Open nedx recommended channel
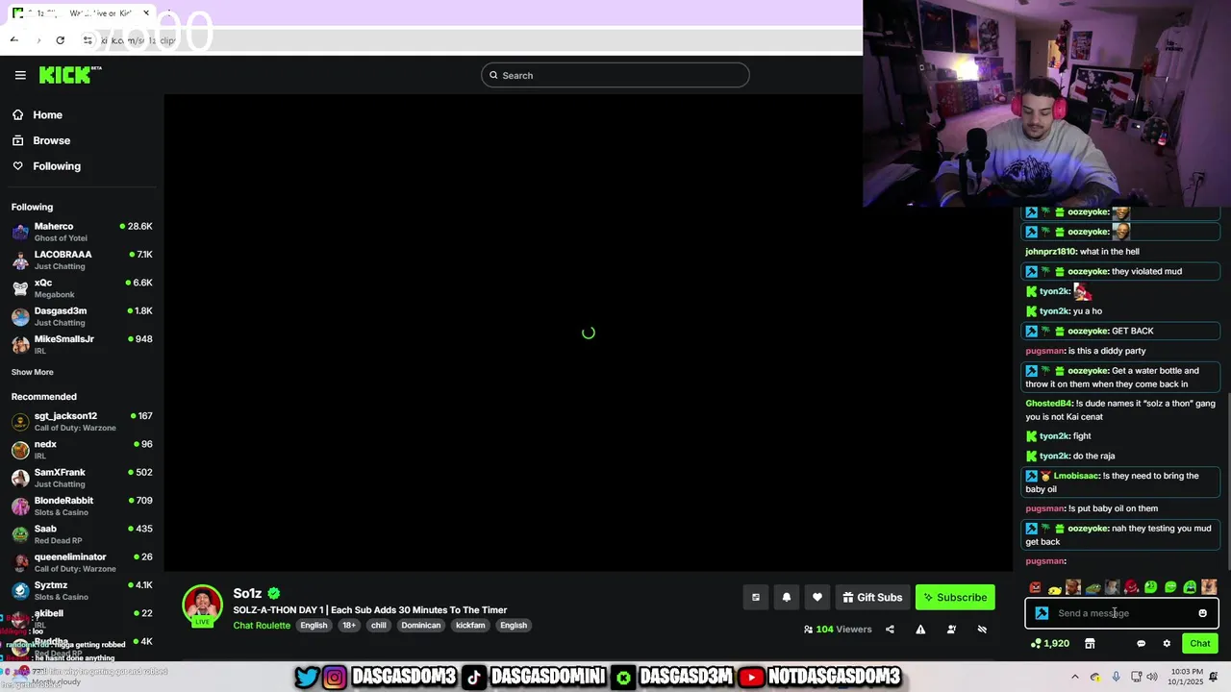 82,449
